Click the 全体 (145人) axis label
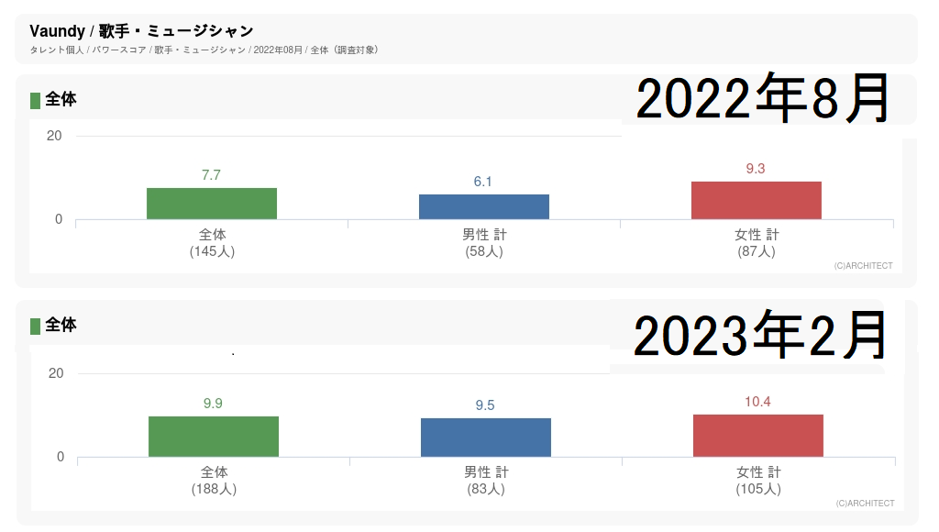The image size is (939, 532). (212, 243)
